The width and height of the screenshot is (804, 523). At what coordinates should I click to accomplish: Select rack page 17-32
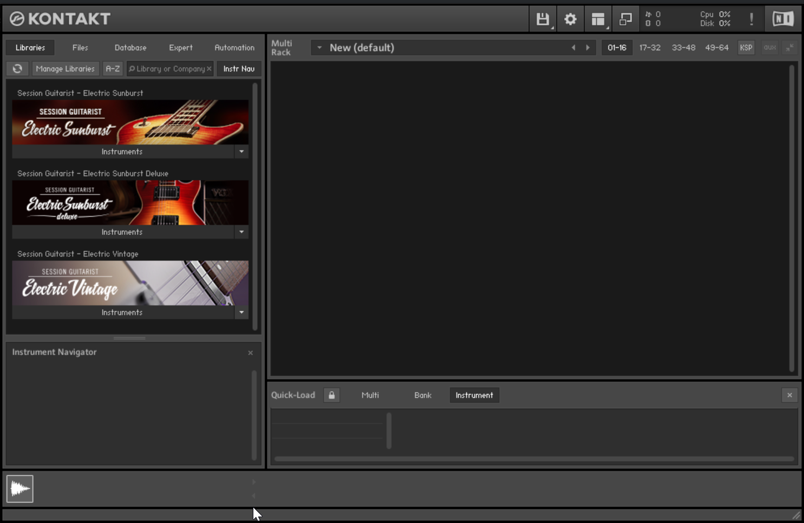[650, 48]
